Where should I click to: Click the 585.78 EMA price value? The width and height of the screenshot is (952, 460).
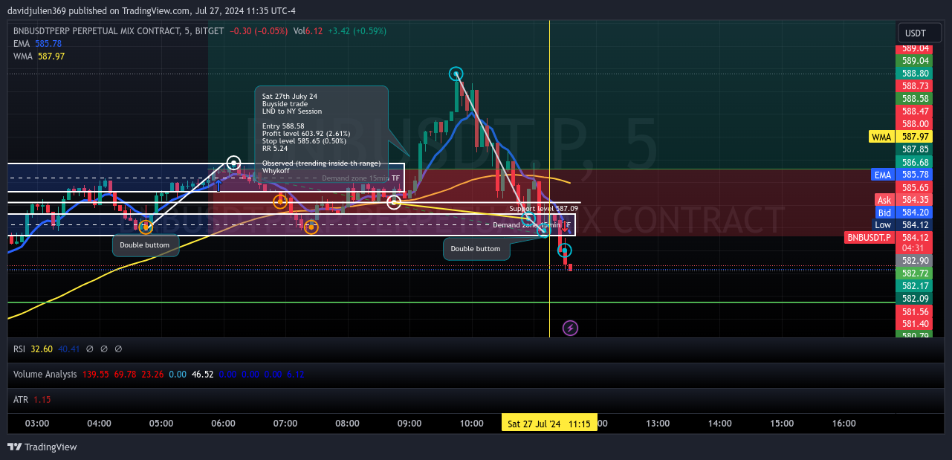pos(915,175)
